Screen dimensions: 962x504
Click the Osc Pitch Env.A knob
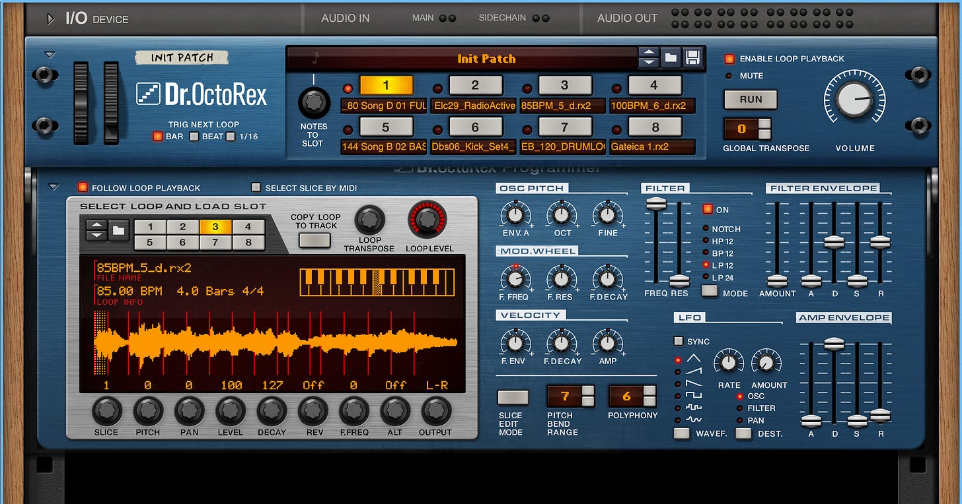coord(515,214)
